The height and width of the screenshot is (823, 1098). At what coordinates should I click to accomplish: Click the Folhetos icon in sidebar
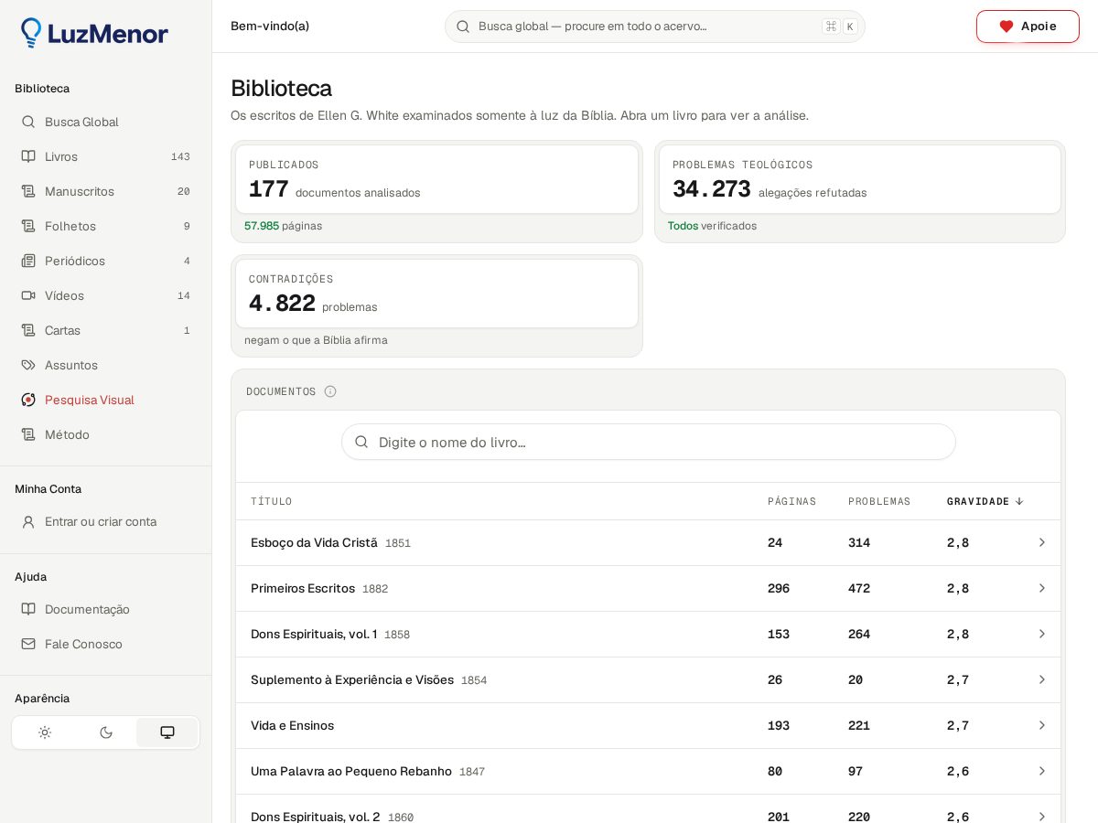pos(28,226)
